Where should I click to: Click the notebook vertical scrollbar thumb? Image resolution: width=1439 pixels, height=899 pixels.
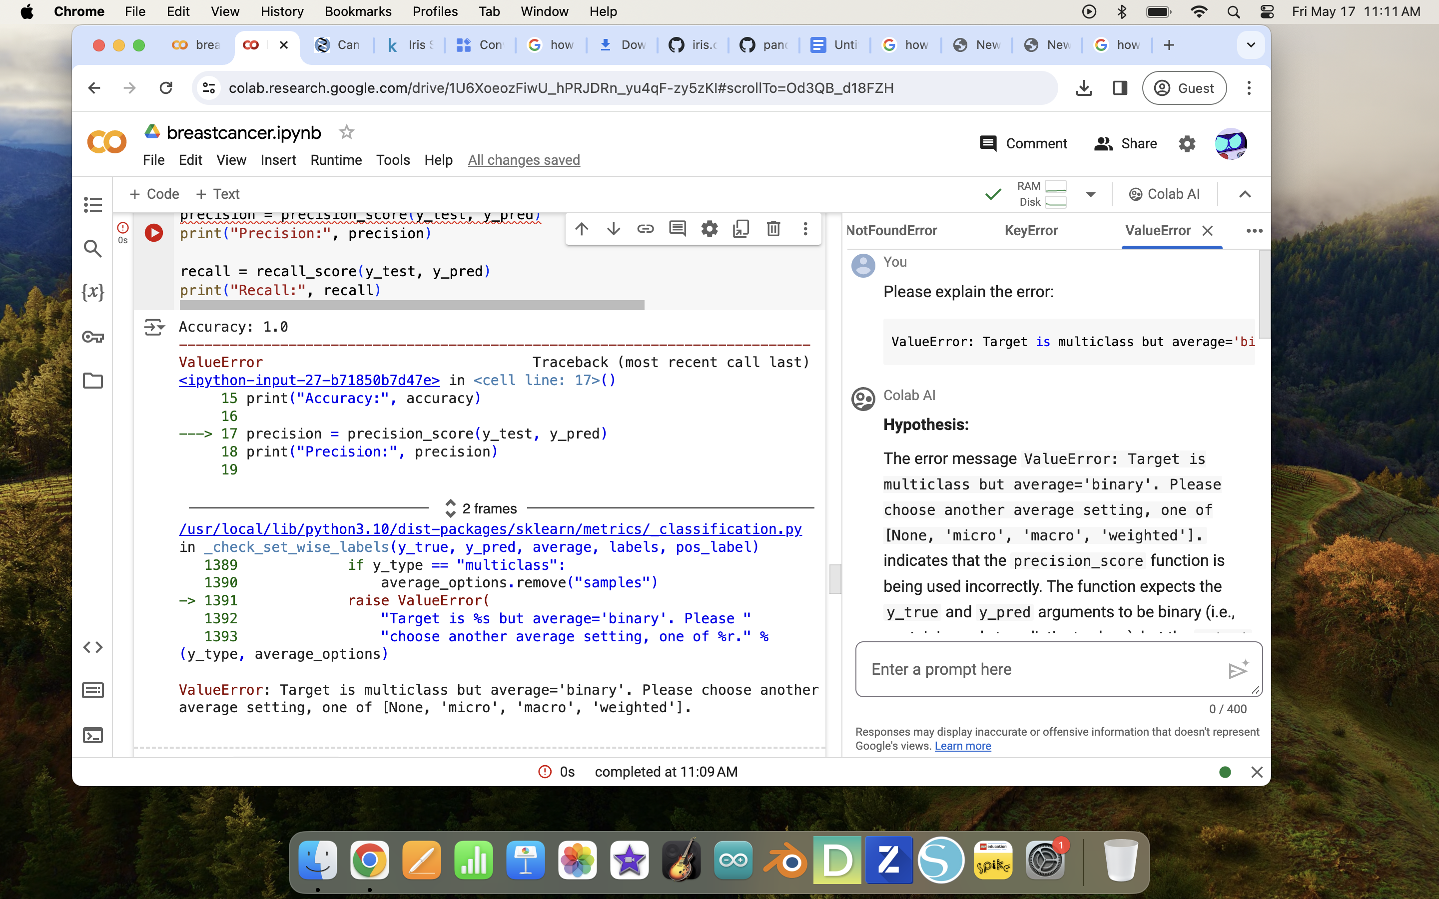tap(835, 579)
